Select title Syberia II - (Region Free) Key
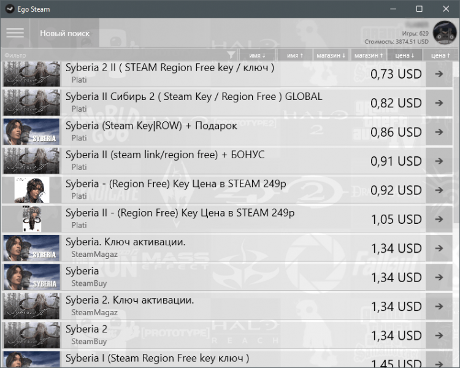This screenshot has height=368, width=460. [180, 213]
